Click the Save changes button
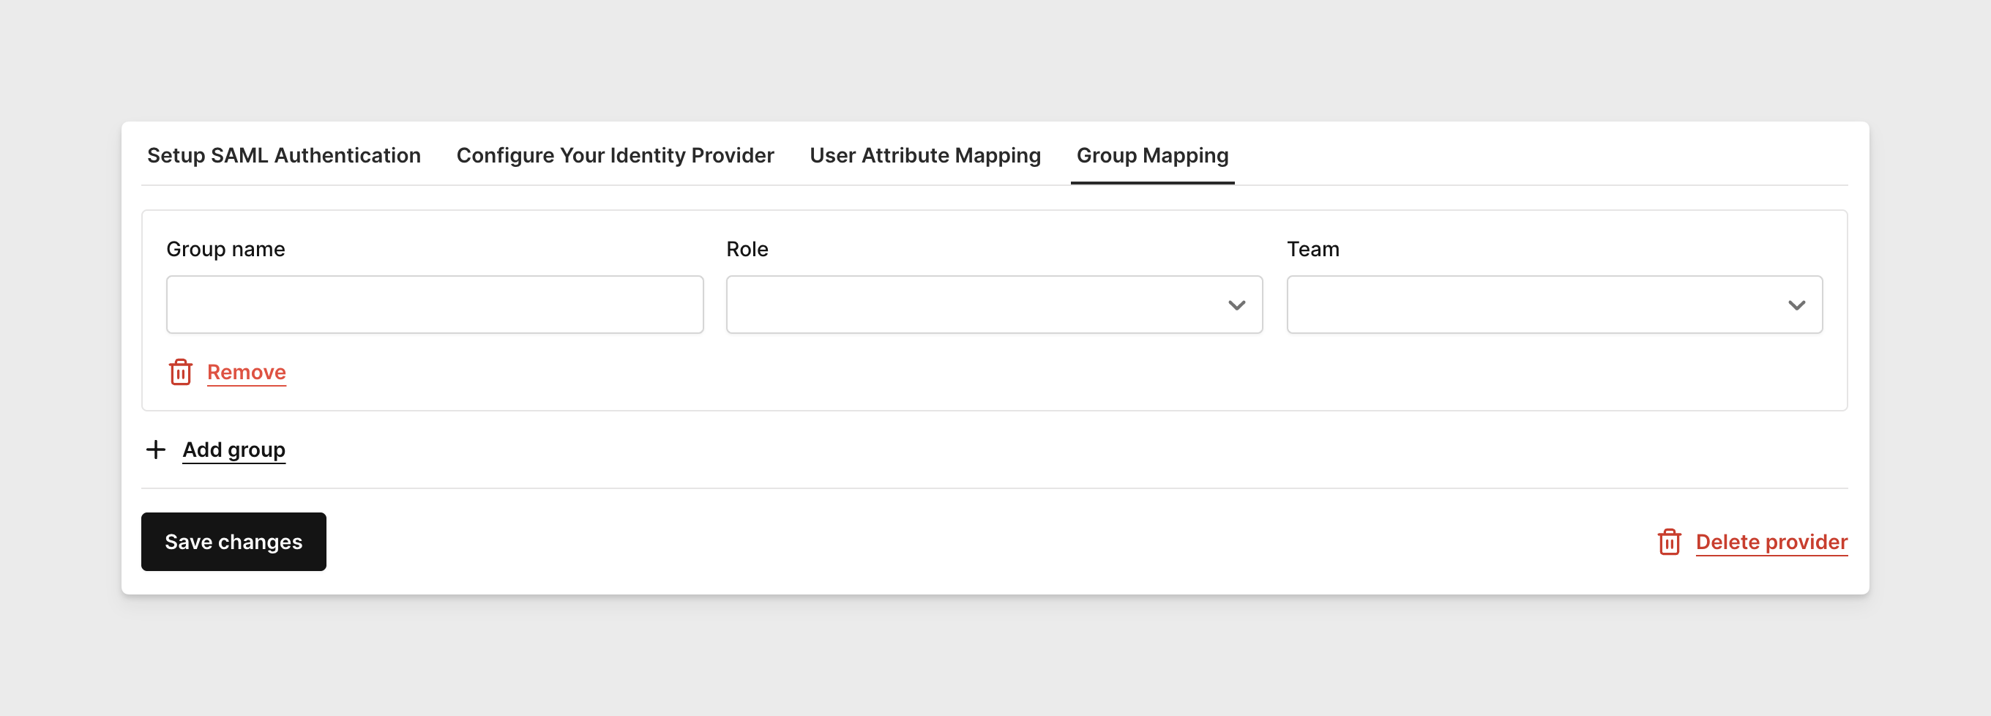This screenshot has width=1991, height=716. tap(234, 541)
